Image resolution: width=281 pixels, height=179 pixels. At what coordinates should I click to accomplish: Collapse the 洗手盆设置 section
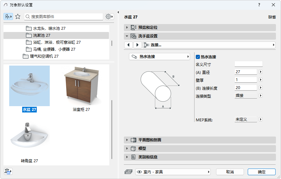[127, 36]
